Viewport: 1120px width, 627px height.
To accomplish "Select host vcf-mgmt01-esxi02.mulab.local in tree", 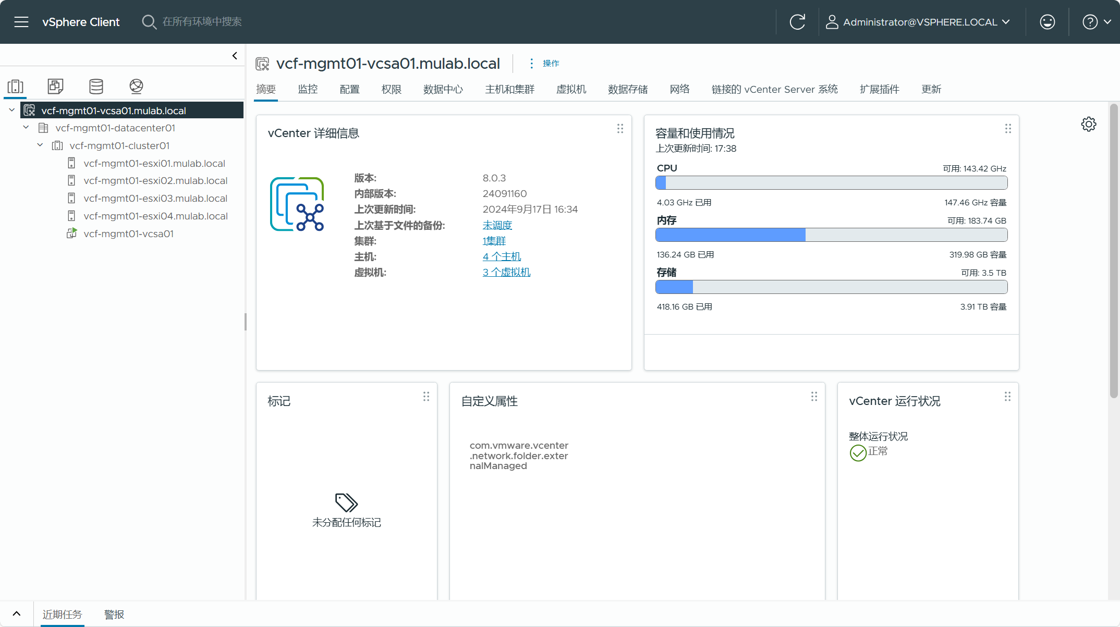I will click(155, 180).
